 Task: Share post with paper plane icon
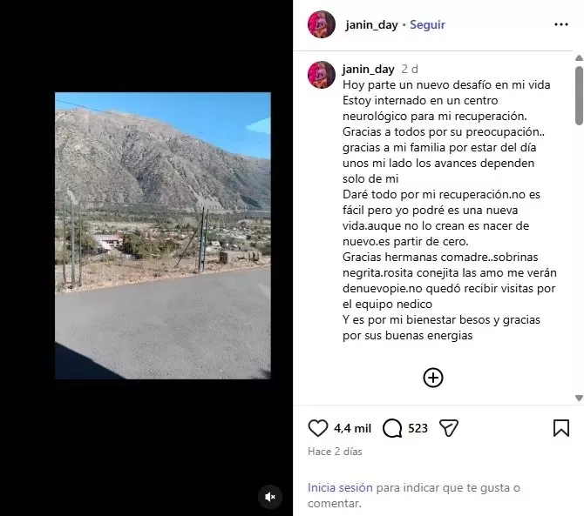point(448,428)
